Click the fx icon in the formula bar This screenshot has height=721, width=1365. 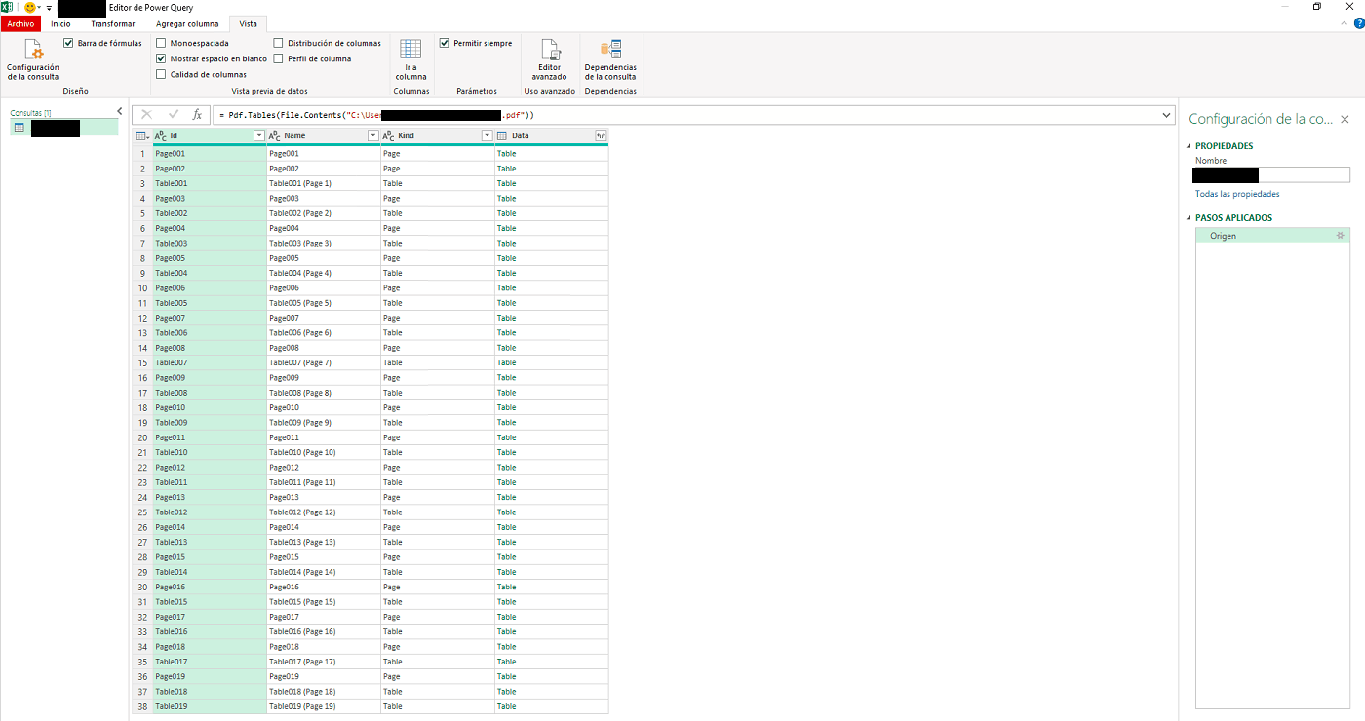click(x=197, y=114)
